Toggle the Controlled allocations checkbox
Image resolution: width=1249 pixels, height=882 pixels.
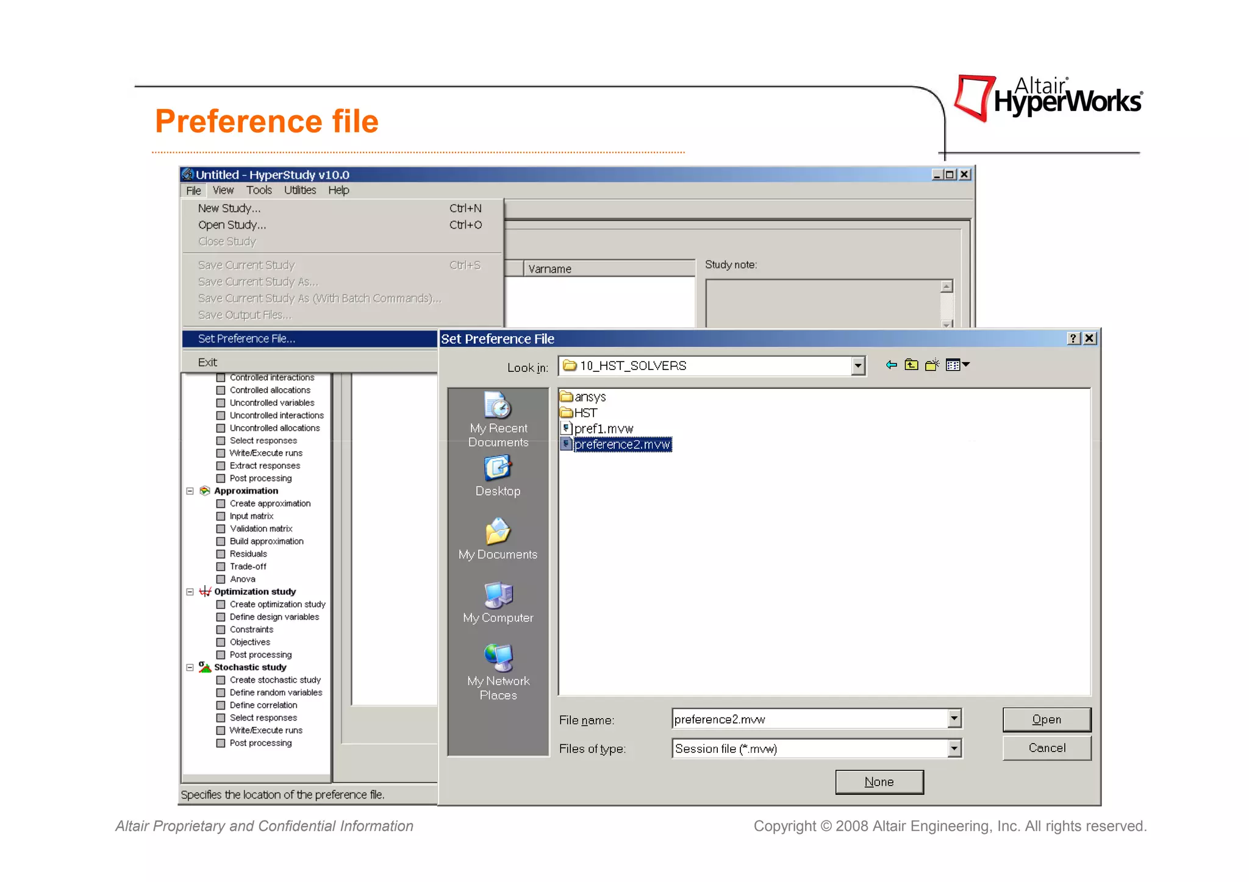pyautogui.click(x=221, y=390)
